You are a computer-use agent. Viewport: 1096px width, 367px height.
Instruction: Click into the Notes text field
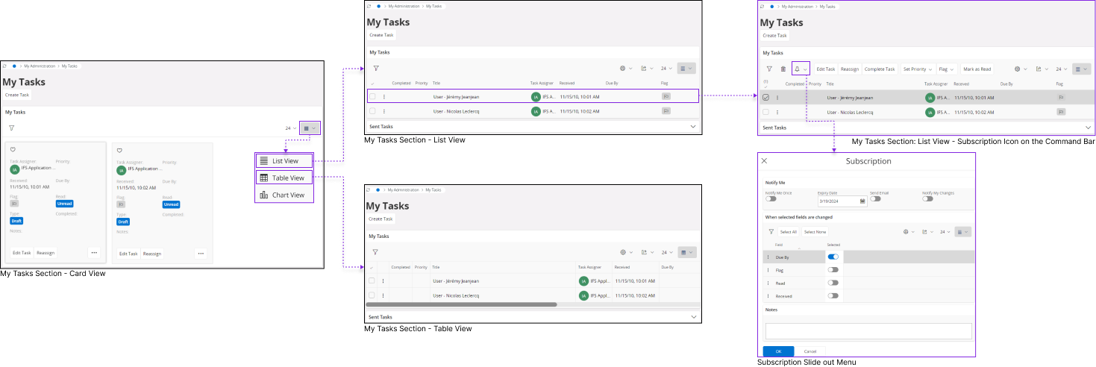pos(868,330)
